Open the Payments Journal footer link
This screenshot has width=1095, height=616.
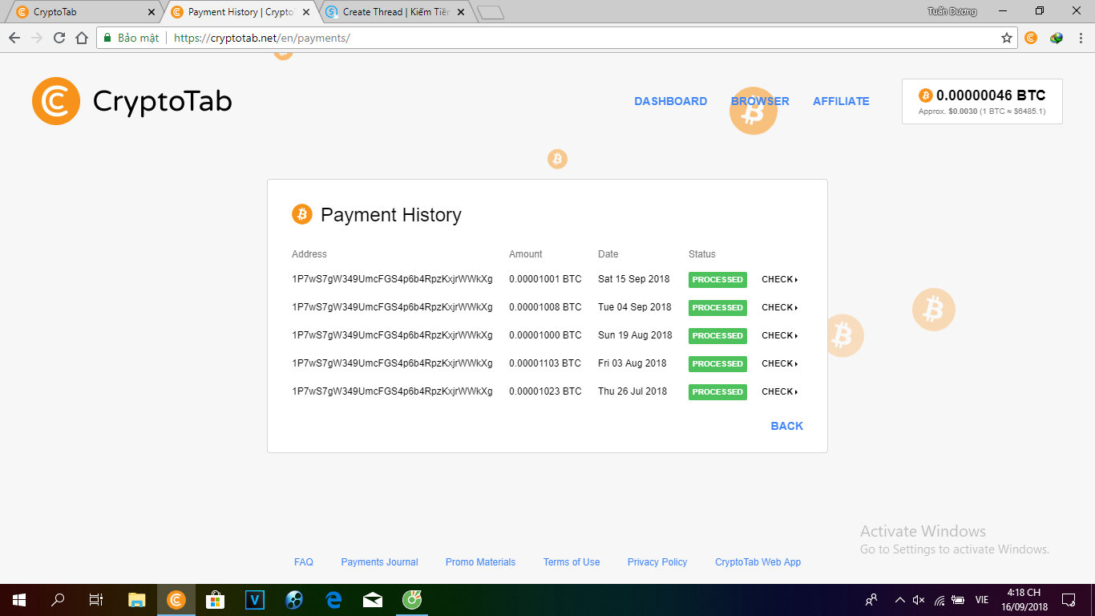pos(380,562)
